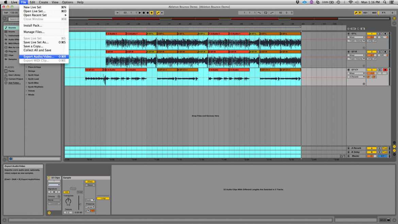Expand the A Reverb return track
This screenshot has width=398, height=224.
348,148
